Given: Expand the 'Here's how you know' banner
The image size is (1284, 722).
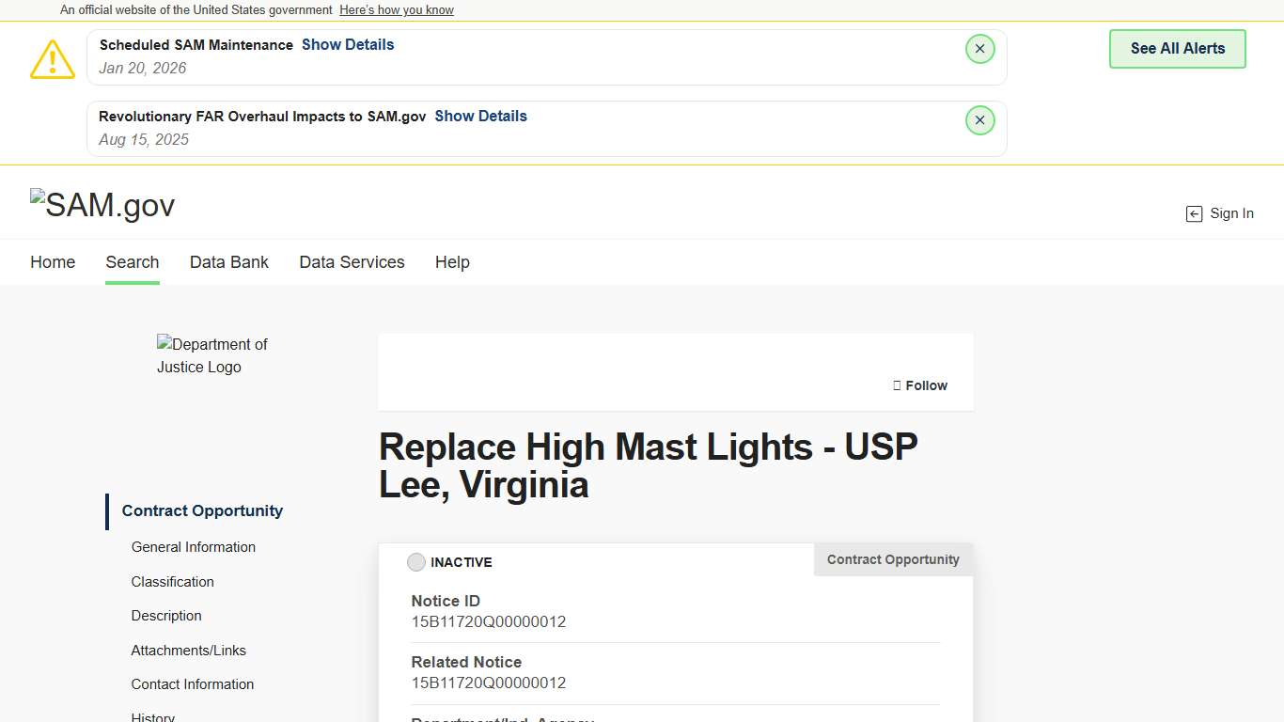Looking at the screenshot, I should click(x=397, y=10).
